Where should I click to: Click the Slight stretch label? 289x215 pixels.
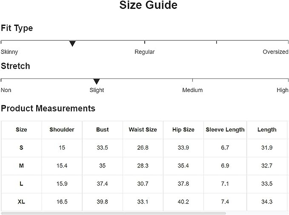click(x=97, y=90)
